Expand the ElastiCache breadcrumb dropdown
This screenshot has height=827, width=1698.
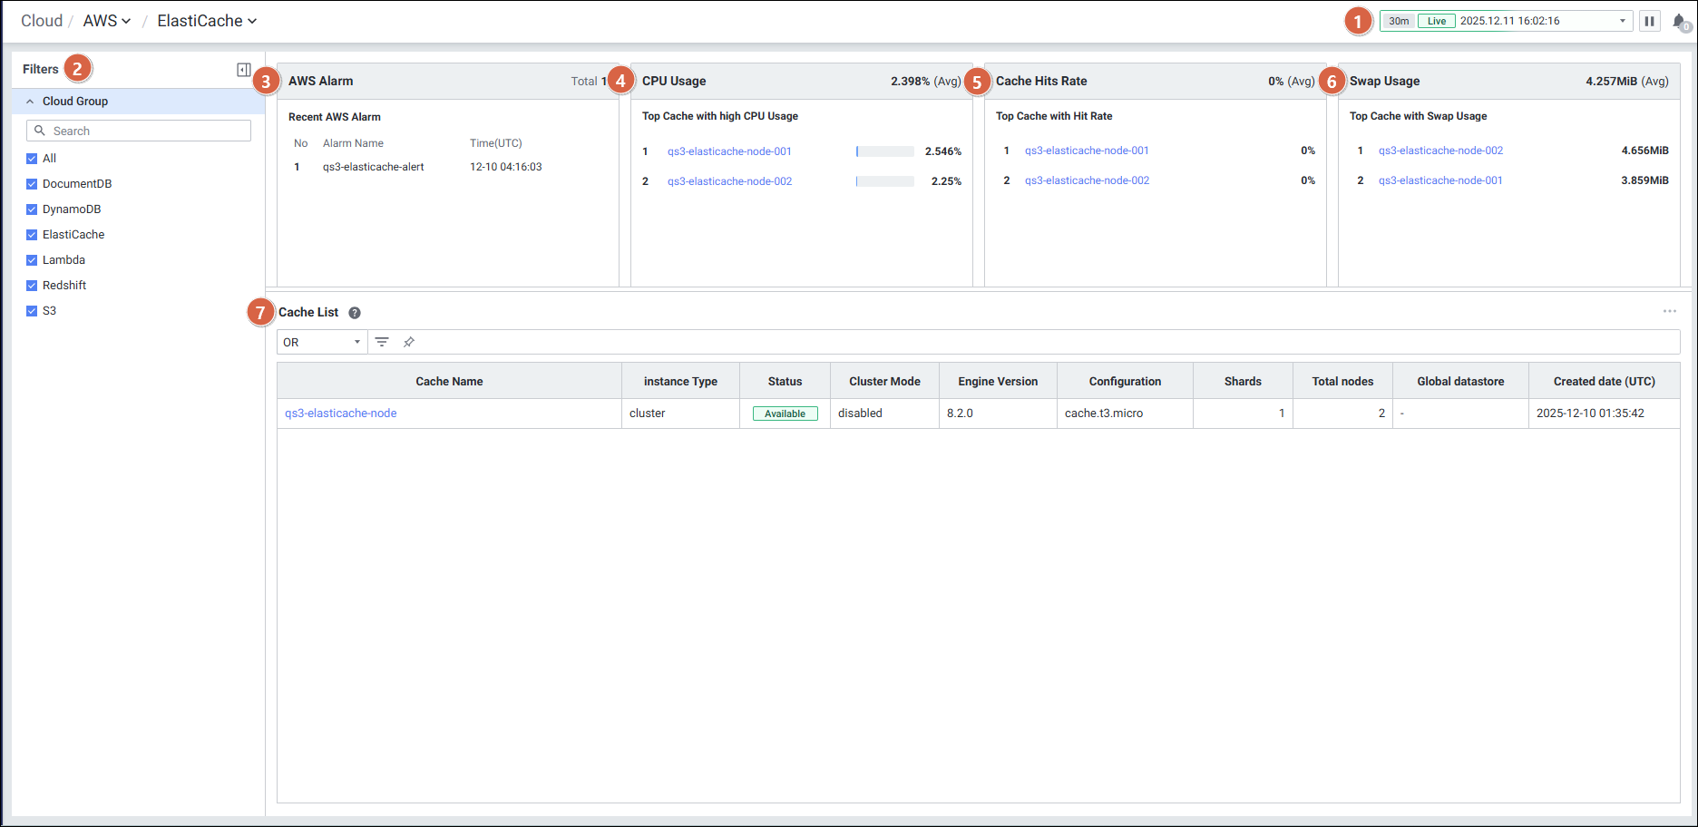click(207, 21)
